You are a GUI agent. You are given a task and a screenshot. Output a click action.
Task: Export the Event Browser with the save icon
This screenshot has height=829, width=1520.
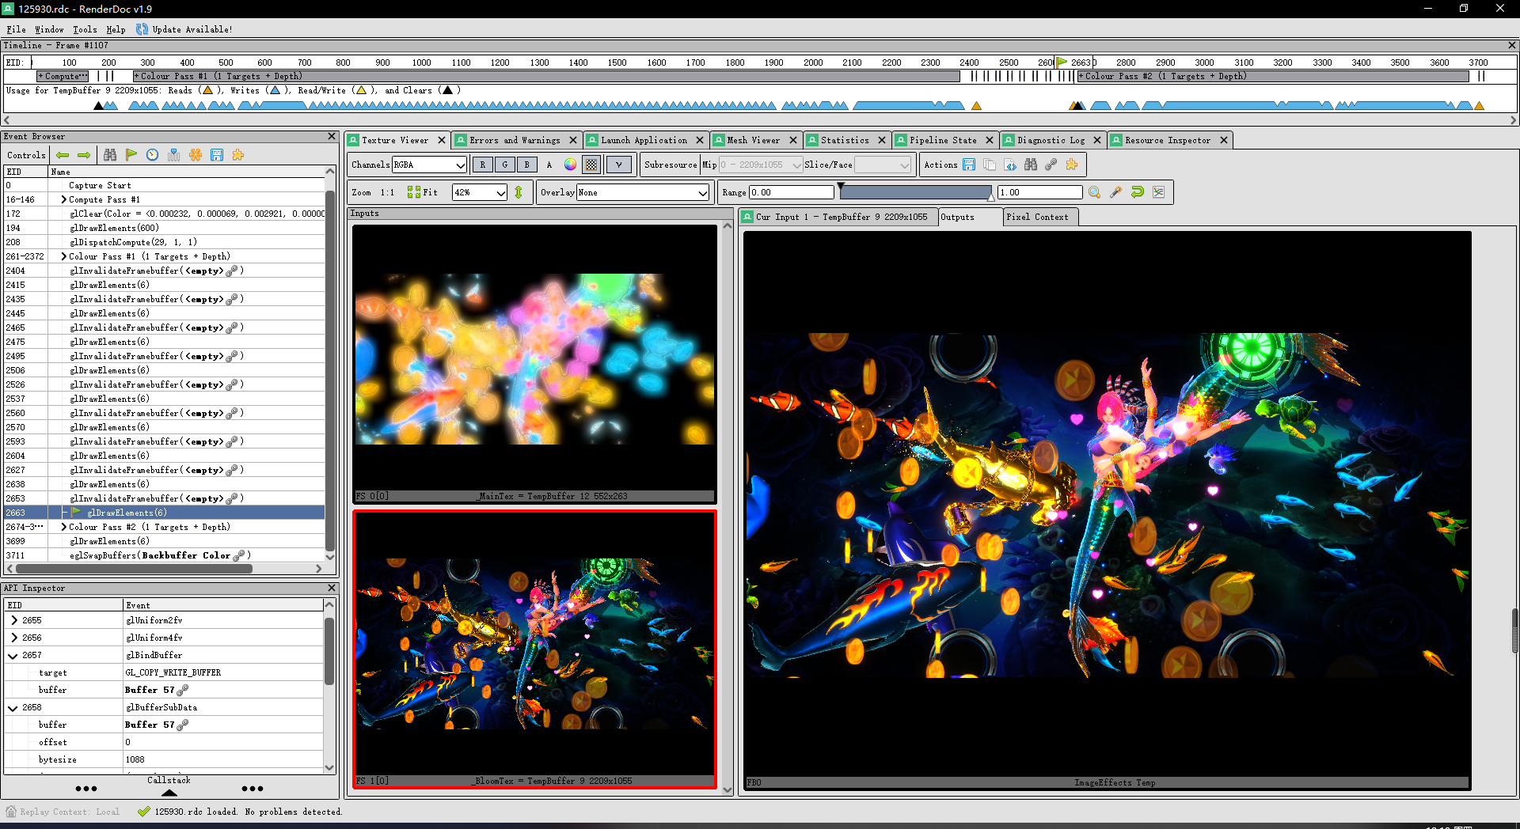click(x=217, y=155)
